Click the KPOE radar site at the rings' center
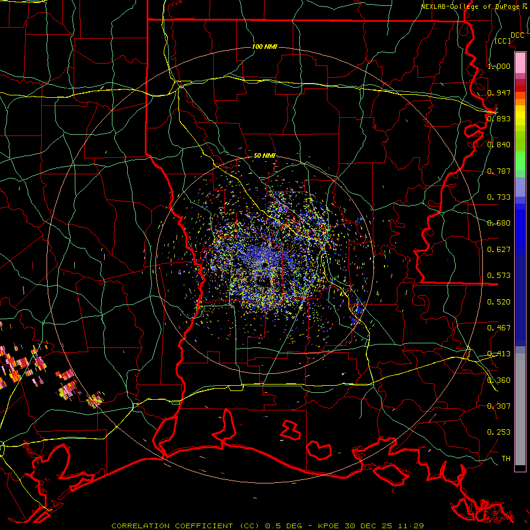Image resolution: width=530 pixels, height=530 pixels. [x=264, y=264]
